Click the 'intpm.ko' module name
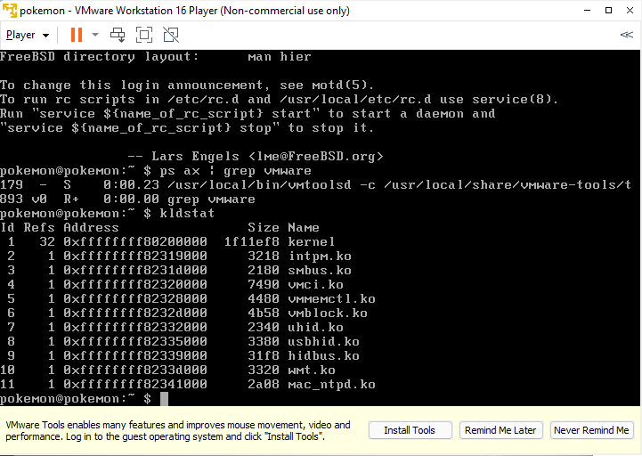642x456 pixels. click(320, 256)
